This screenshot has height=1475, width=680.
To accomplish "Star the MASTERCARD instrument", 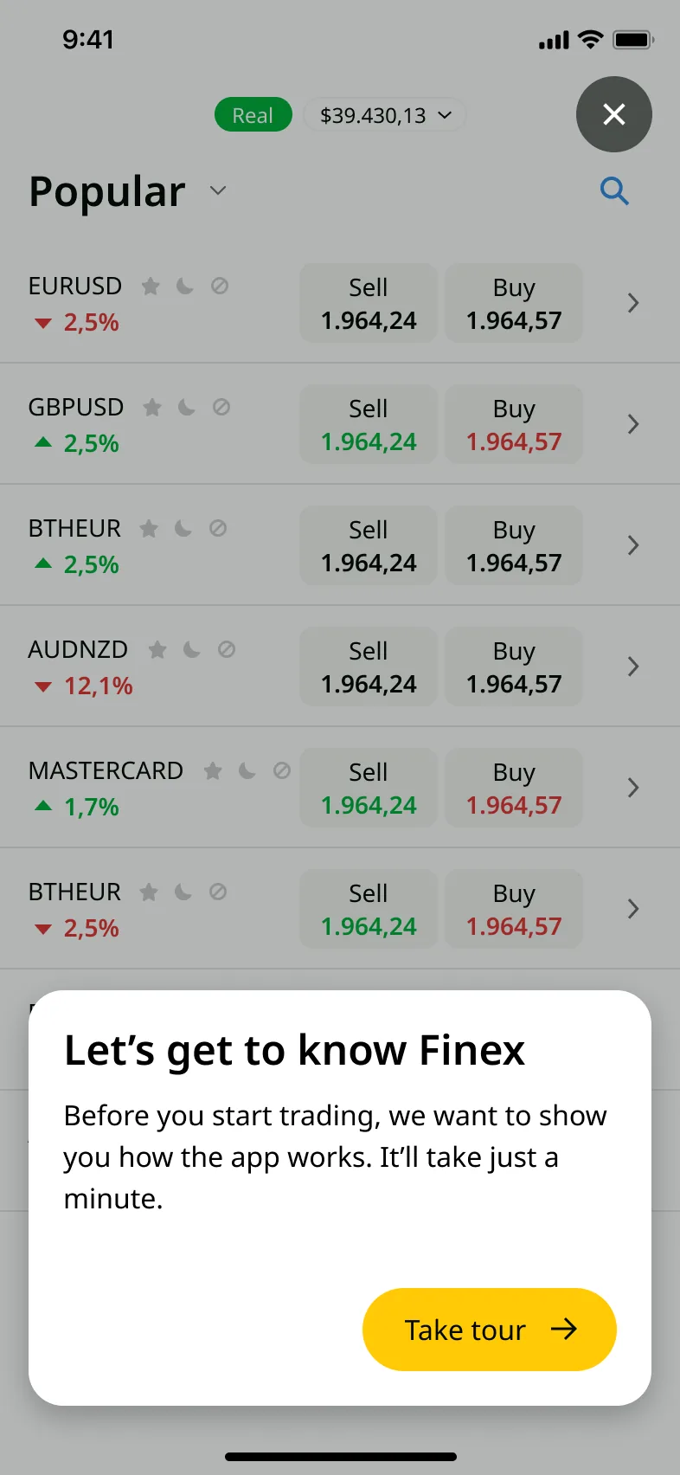I will click(213, 770).
